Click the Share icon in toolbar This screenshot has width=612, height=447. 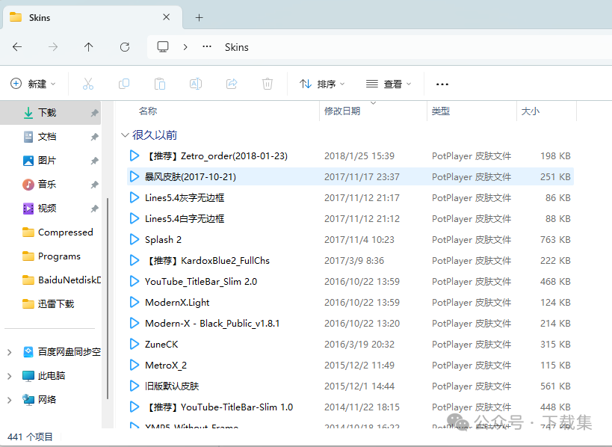(232, 84)
